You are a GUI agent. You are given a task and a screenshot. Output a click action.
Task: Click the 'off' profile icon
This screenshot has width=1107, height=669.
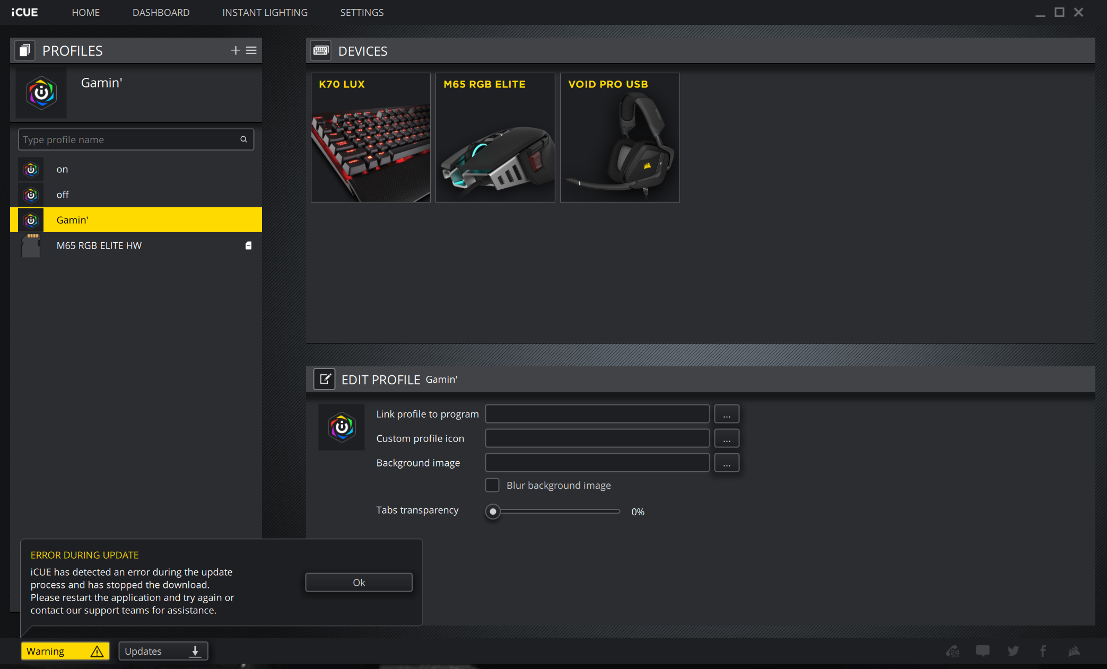[x=31, y=195]
